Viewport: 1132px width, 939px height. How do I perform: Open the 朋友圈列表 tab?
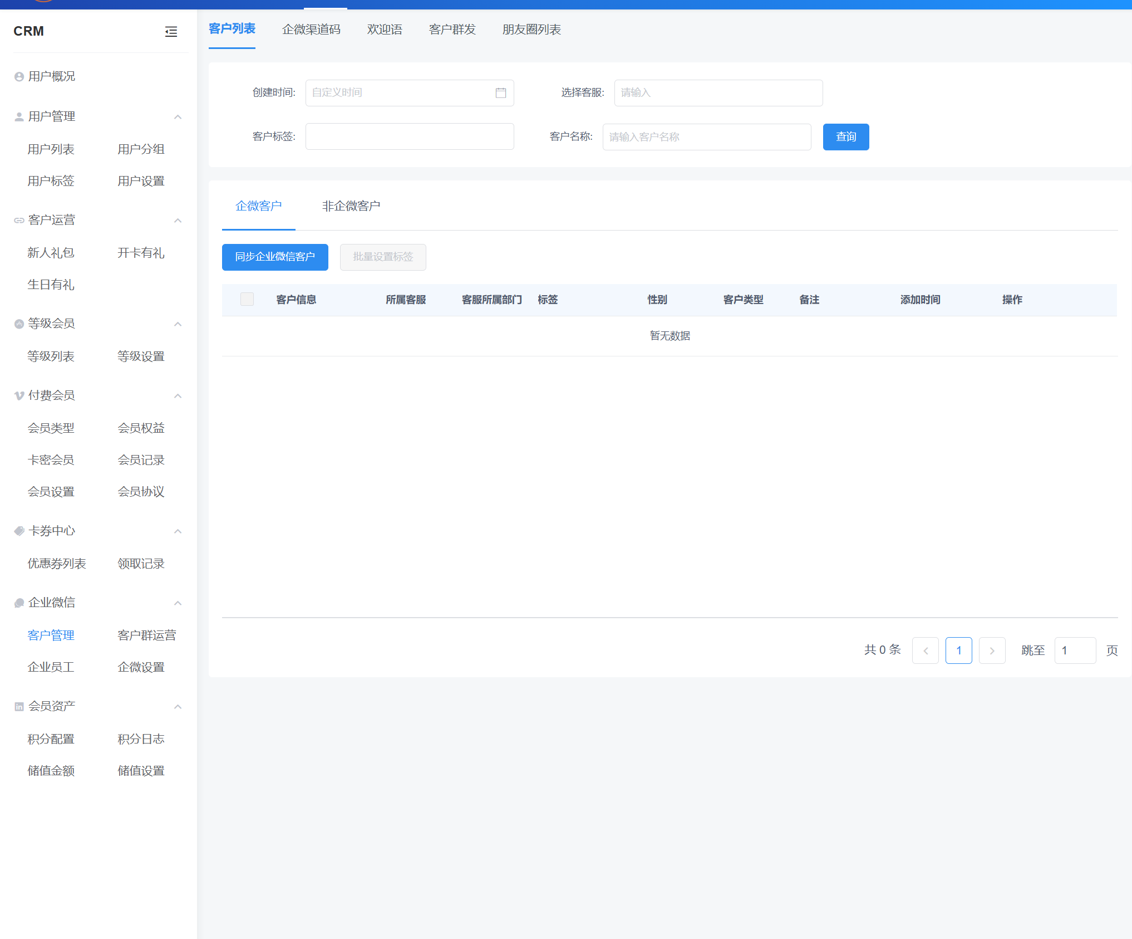[x=531, y=30]
